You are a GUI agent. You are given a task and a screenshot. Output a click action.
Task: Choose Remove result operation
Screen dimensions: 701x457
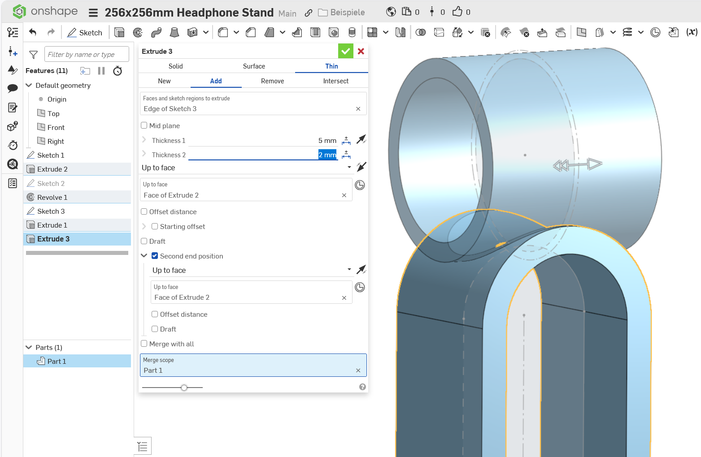tap(273, 81)
